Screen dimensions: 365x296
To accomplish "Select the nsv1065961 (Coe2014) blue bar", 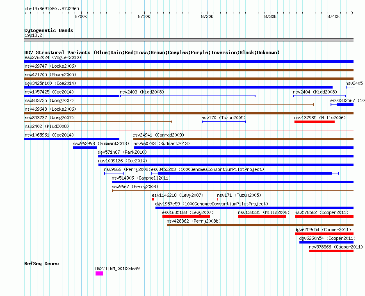I will (x=72, y=139).
